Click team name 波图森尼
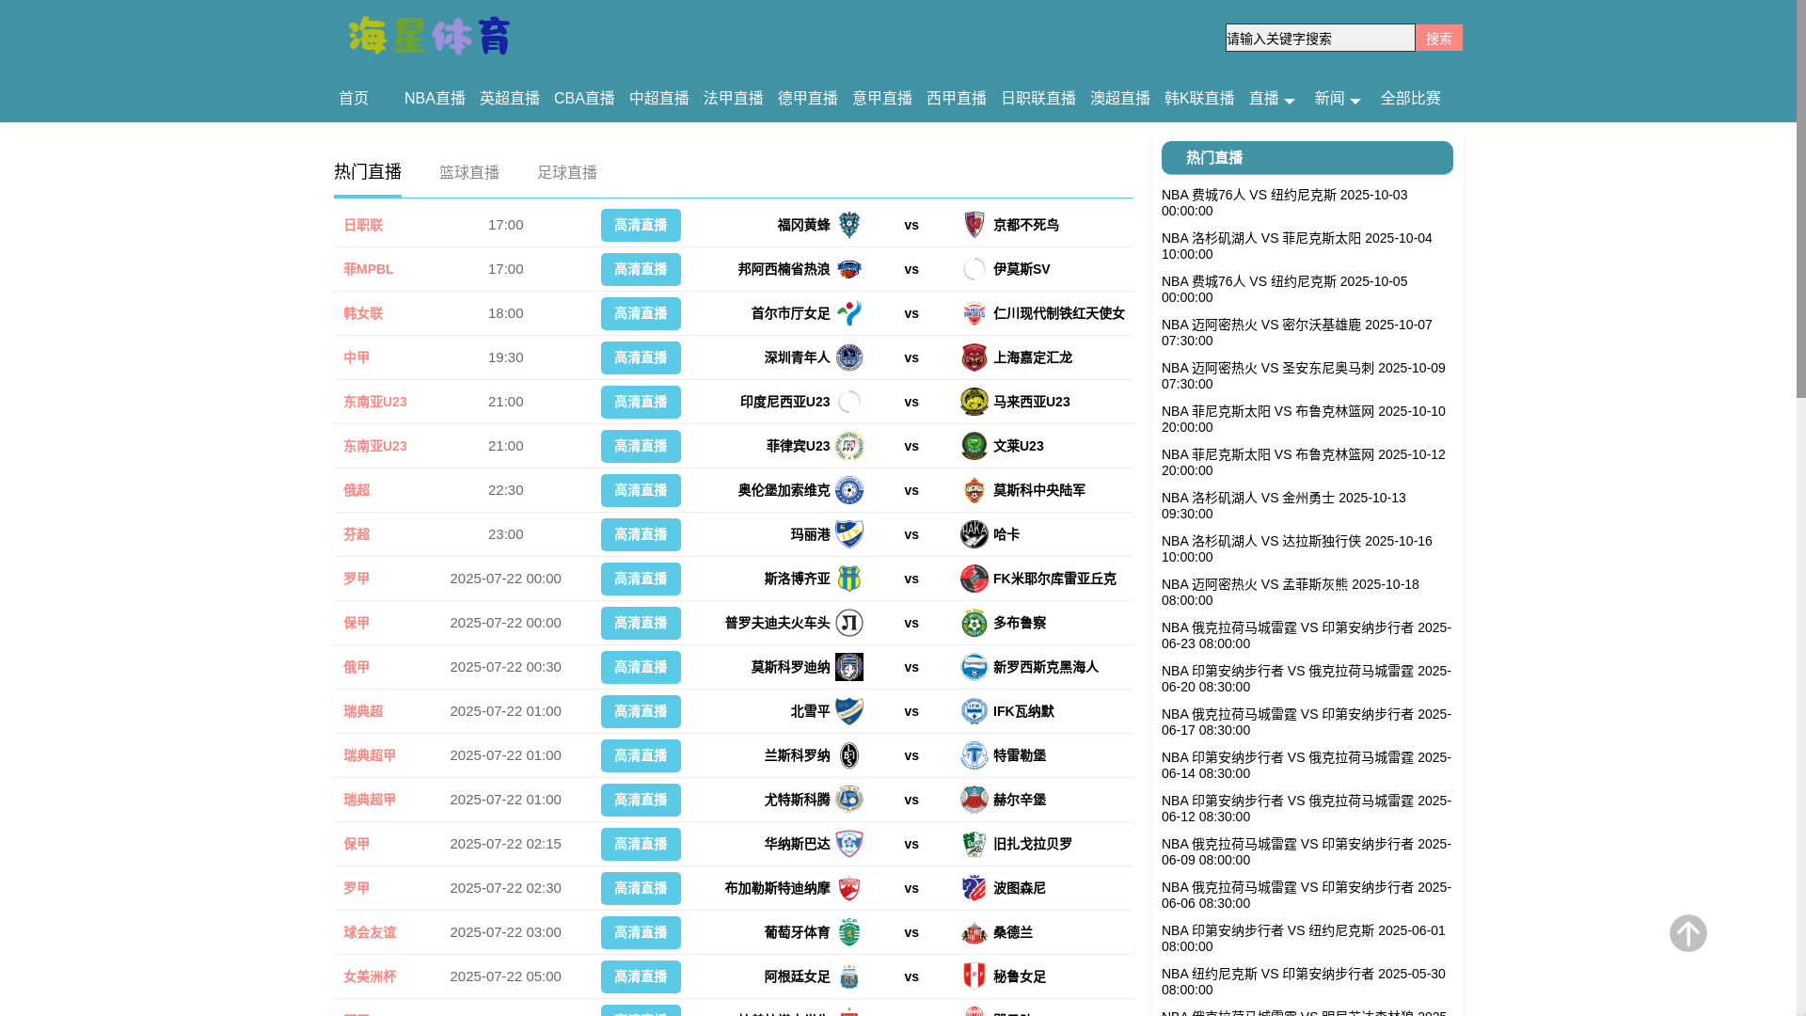The height and width of the screenshot is (1016, 1806). pos(1020,888)
